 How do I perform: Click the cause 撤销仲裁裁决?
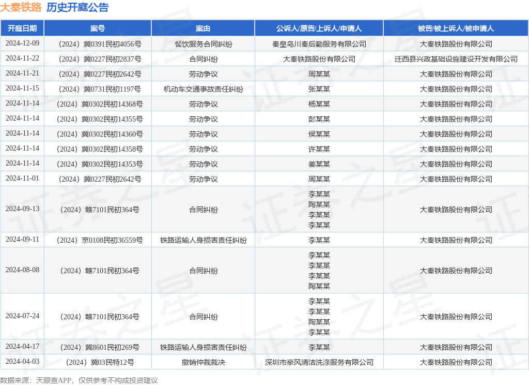click(203, 362)
